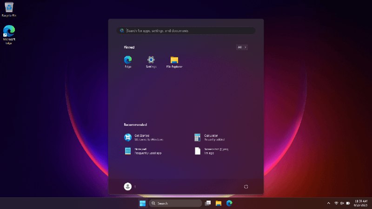The image size is (372, 209).
Task: Open File Explorer from the taskbar
Action: pos(219,203)
